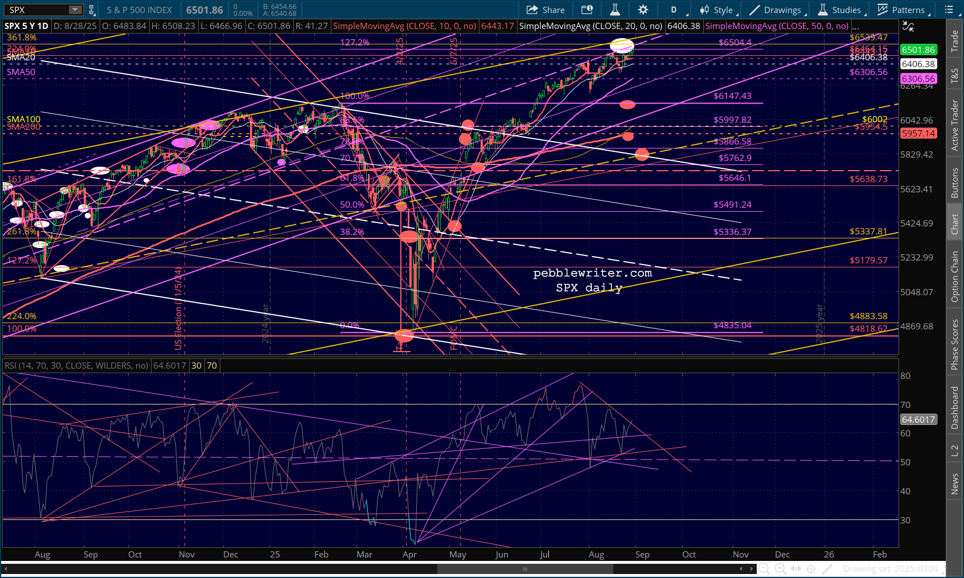
Task: Open the Patterns menu
Action: point(903,10)
